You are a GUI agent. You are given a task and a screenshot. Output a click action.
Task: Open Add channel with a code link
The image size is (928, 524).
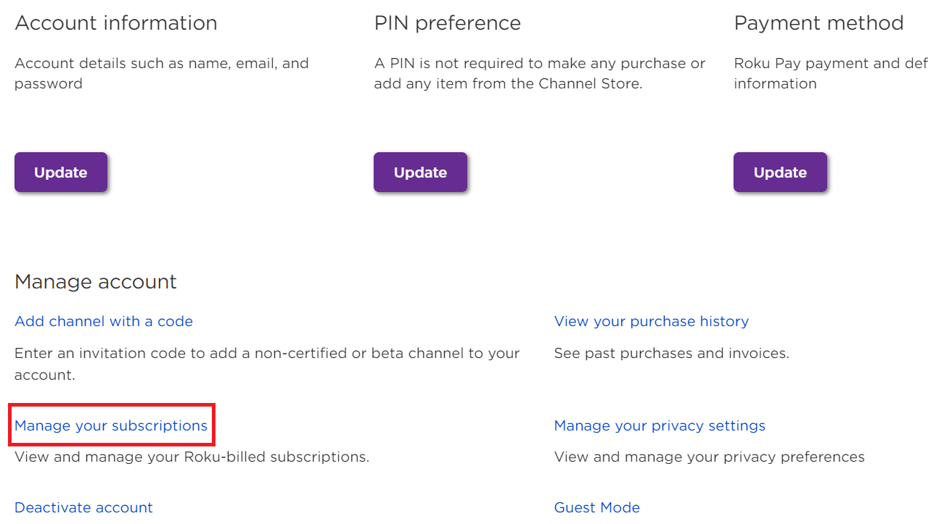click(104, 321)
